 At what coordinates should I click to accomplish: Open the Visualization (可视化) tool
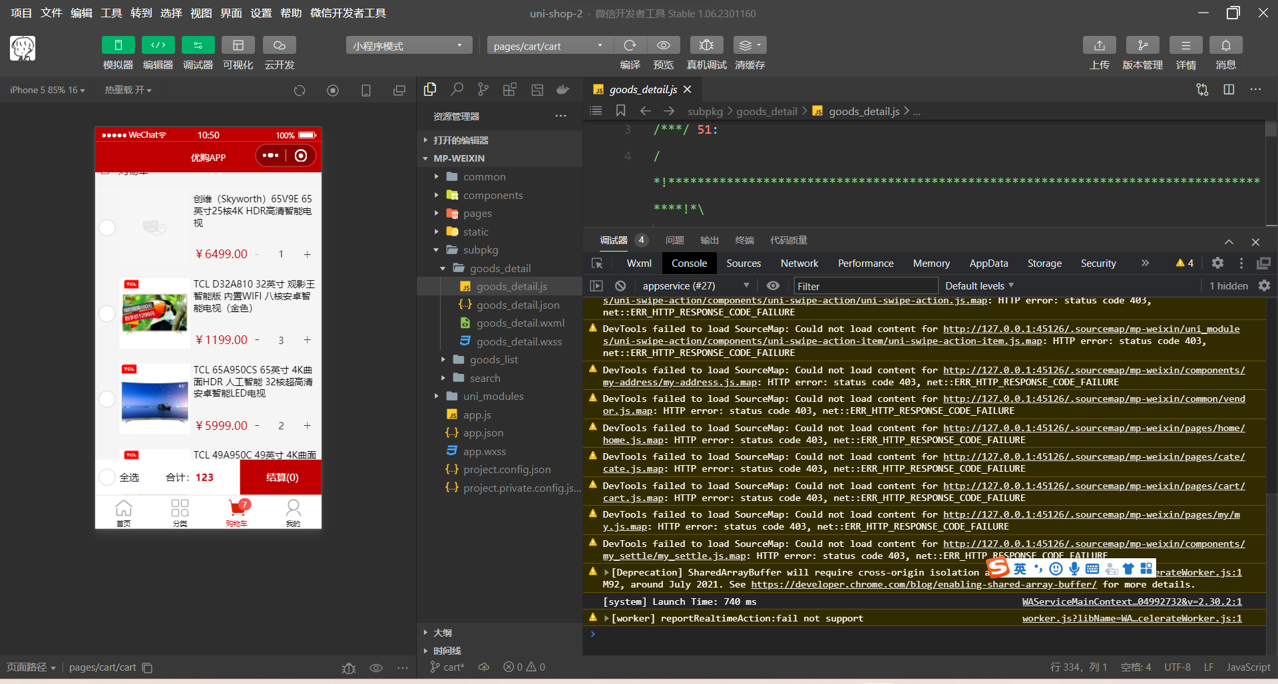pos(238,45)
